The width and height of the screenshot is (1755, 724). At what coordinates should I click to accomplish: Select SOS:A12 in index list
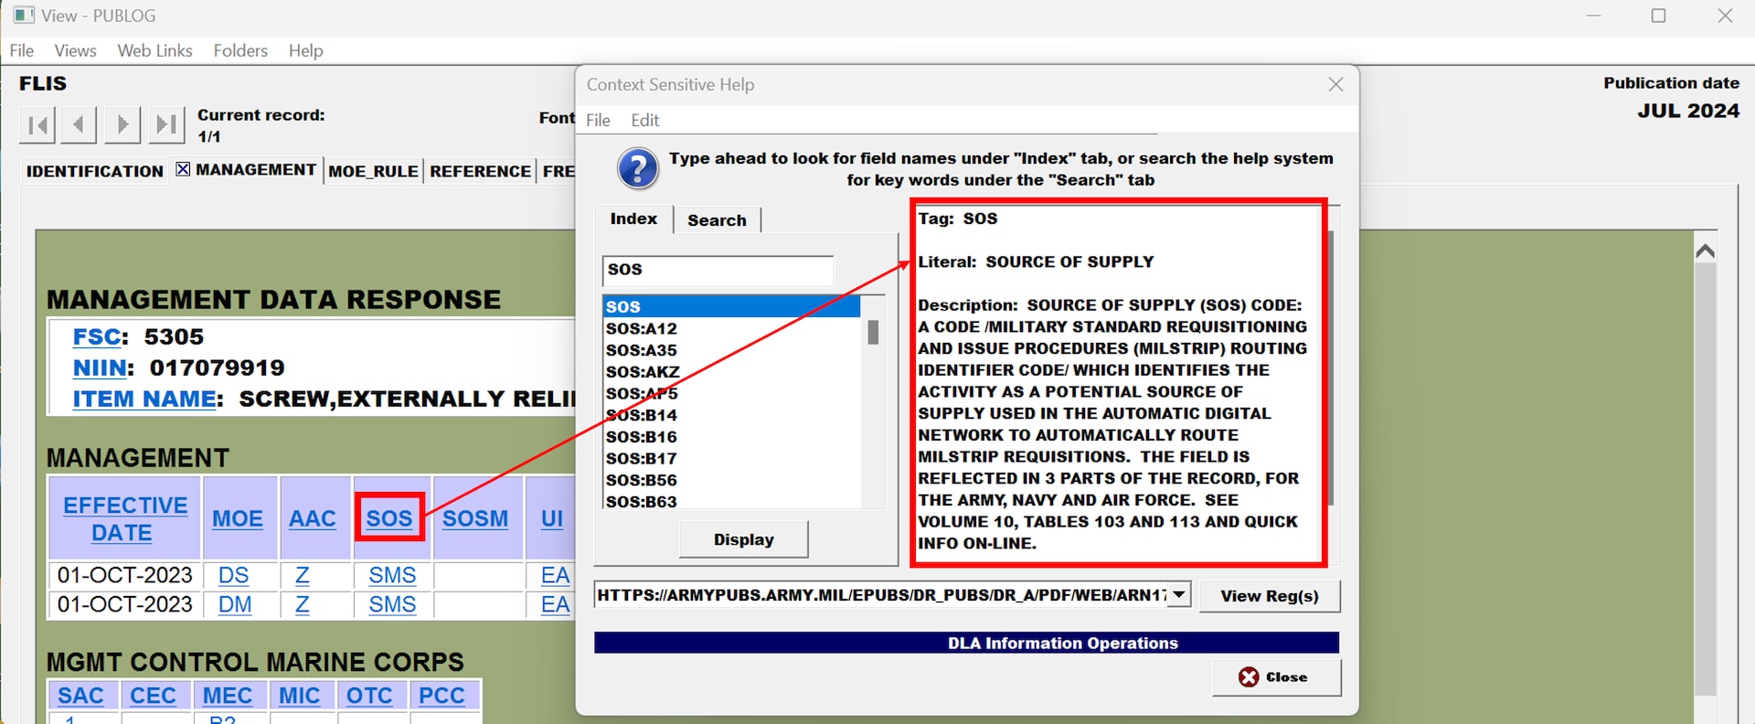click(731, 328)
